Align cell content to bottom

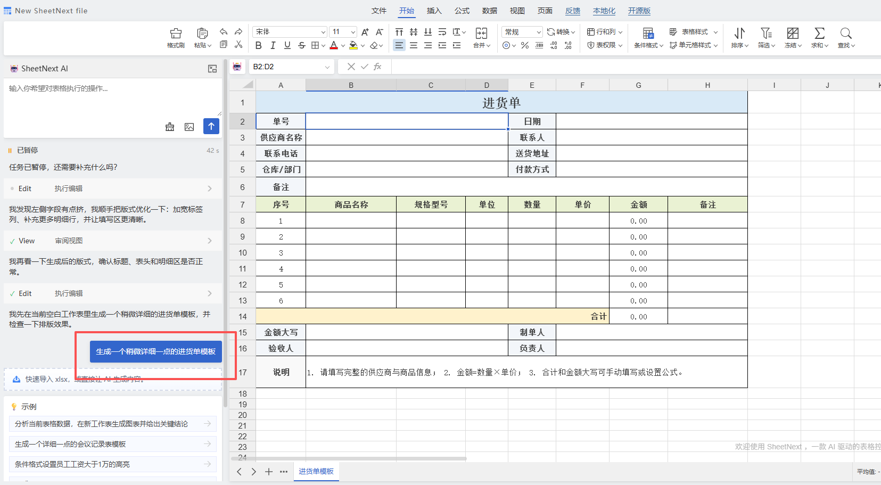[x=428, y=32]
